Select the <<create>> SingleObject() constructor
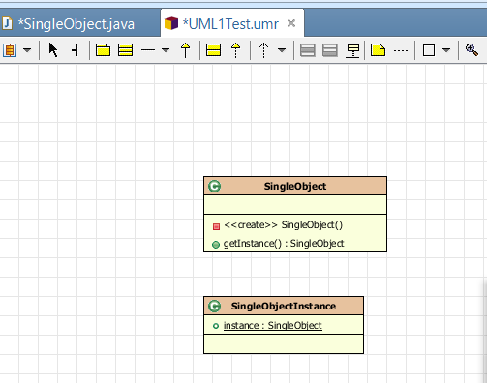This screenshot has height=383, width=487. tap(284, 225)
